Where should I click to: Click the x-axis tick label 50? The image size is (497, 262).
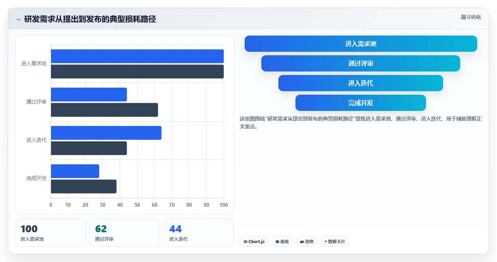tap(137, 205)
